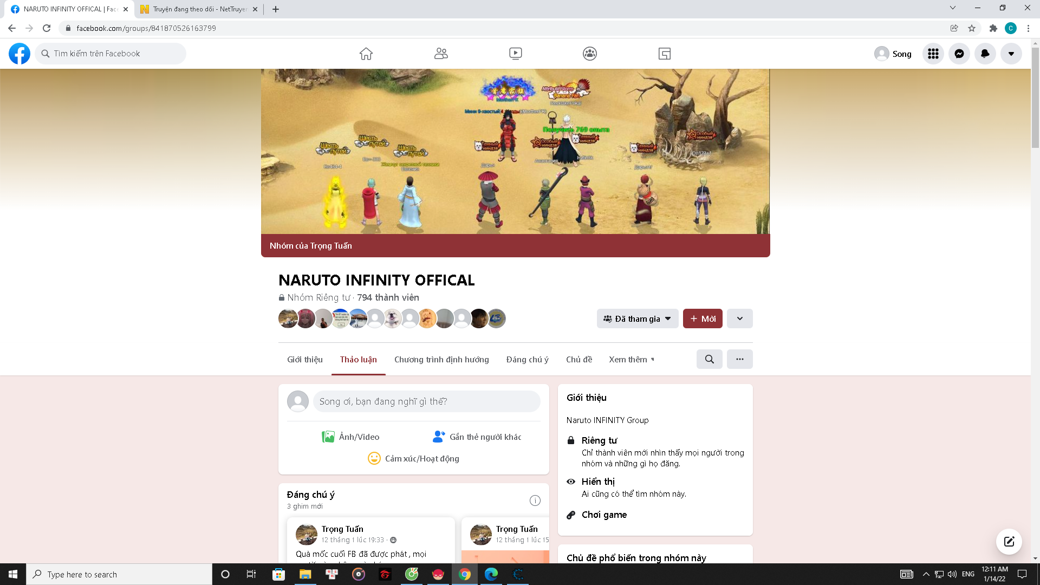This screenshot has width=1040, height=585.
Task: Open File Explorer from the taskbar
Action: 305,574
